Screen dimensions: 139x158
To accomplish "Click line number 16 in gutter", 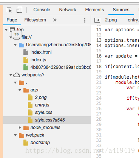I will (99, 56).
